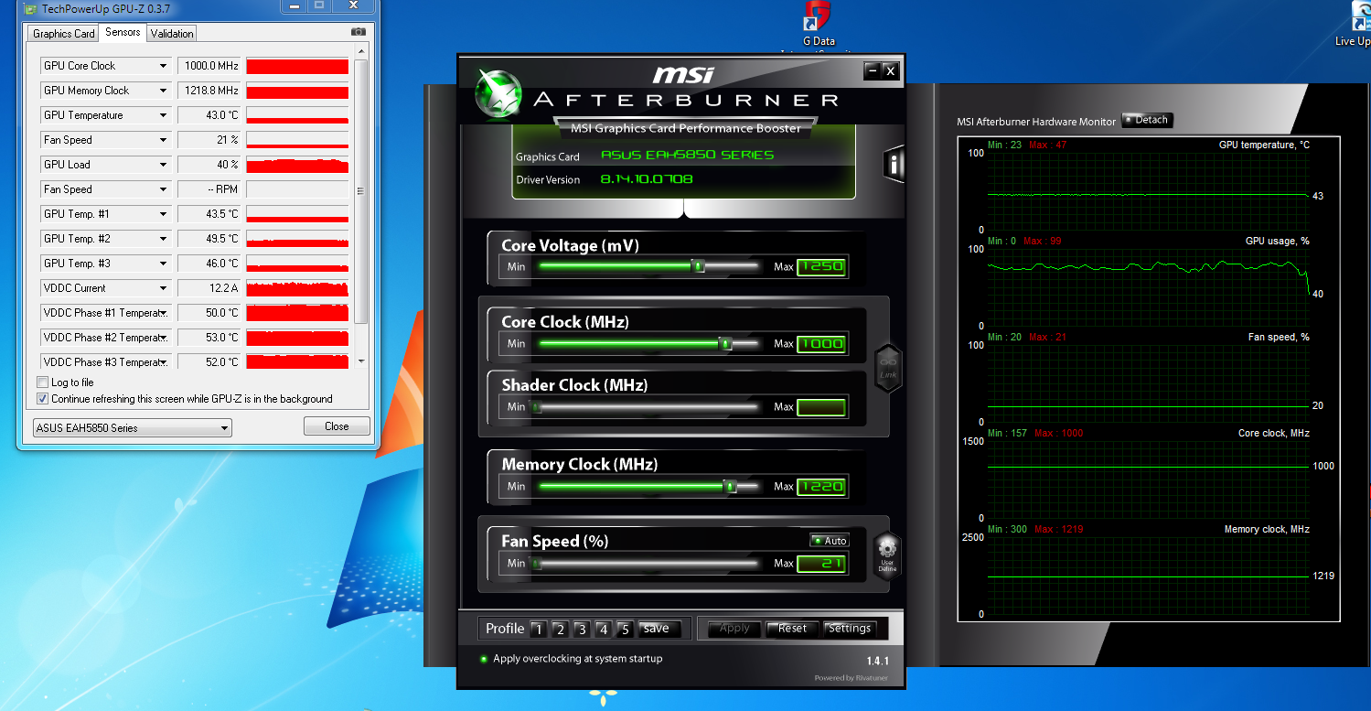Image resolution: width=1371 pixels, height=711 pixels.
Task: Click the Detach monitor button
Action: pyautogui.click(x=1147, y=120)
